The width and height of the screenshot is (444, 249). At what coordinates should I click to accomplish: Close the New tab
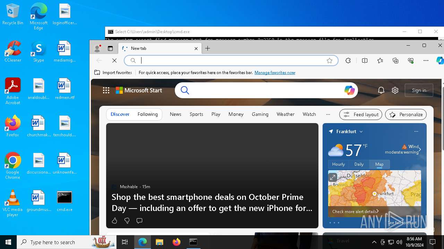tap(196, 48)
